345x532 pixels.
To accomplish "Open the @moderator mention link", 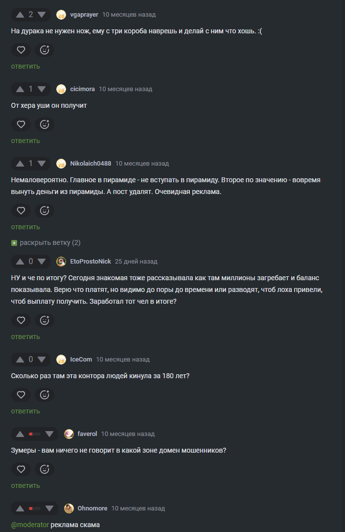I will pos(30,525).
